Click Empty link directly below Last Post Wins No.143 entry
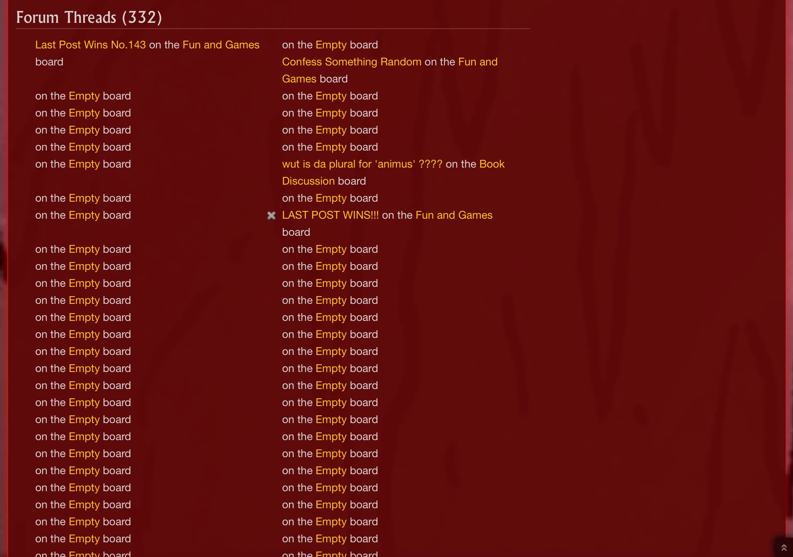The image size is (793, 557). click(84, 96)
